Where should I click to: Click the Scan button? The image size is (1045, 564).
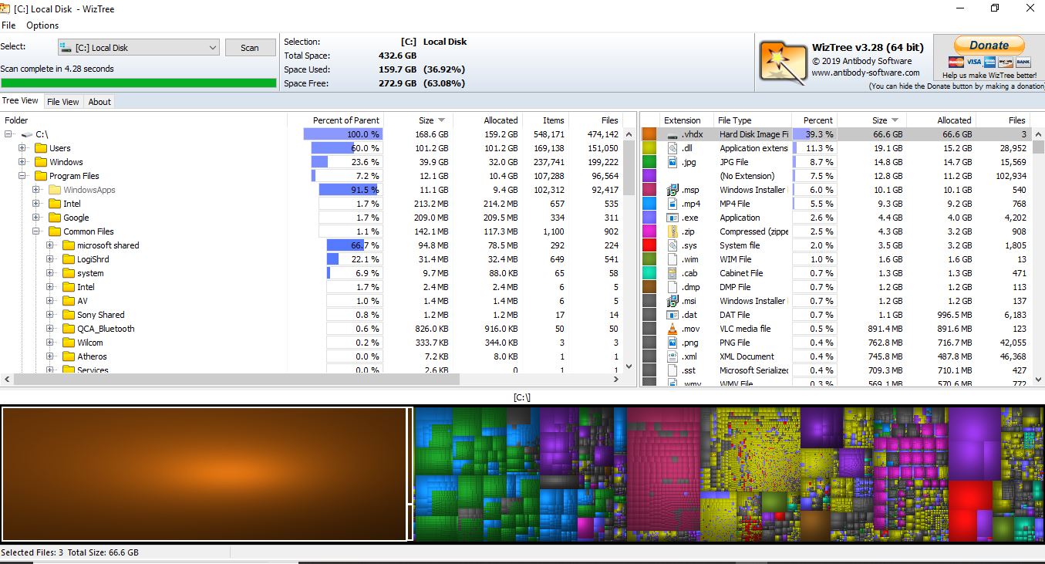tap(250, 48)
